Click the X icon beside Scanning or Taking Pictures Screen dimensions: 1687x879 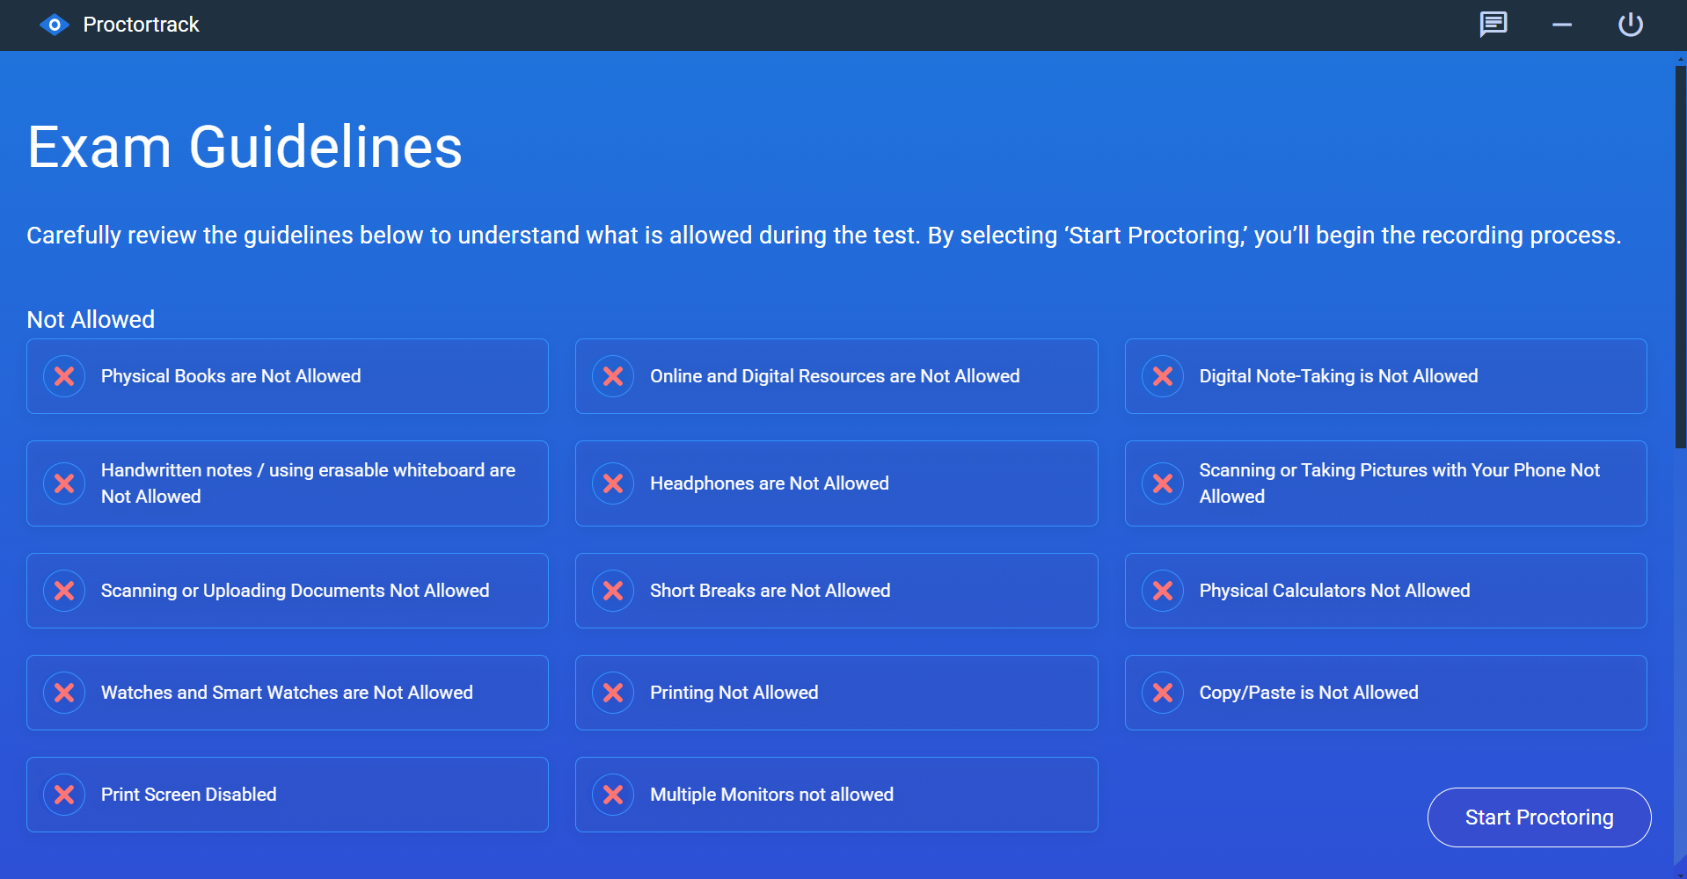[x=1163, y=483]
